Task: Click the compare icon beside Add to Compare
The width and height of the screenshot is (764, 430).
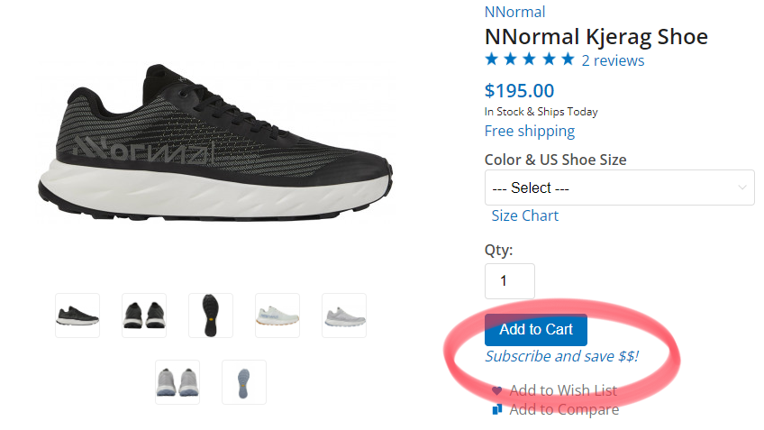Action: click(x=496, y=410)
